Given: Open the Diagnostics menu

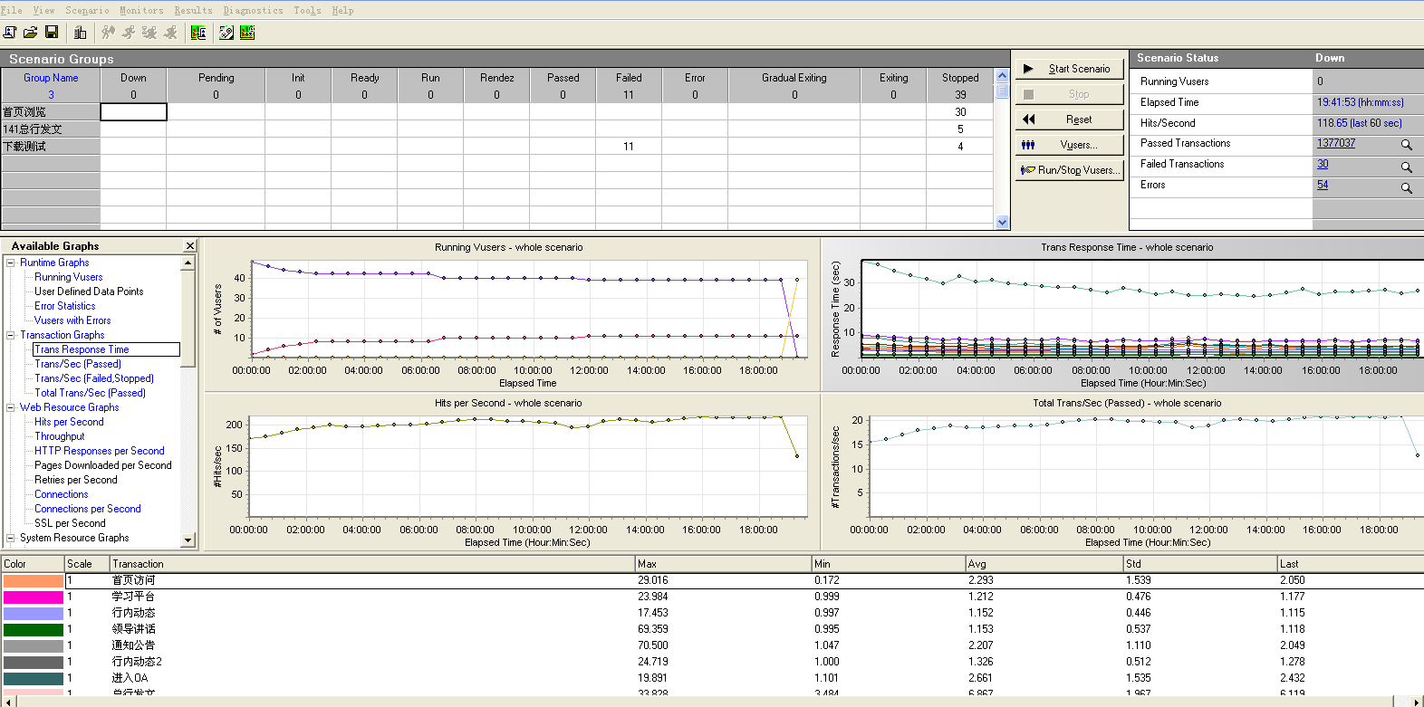Looking at the screenshot, I should coord(253,10).
